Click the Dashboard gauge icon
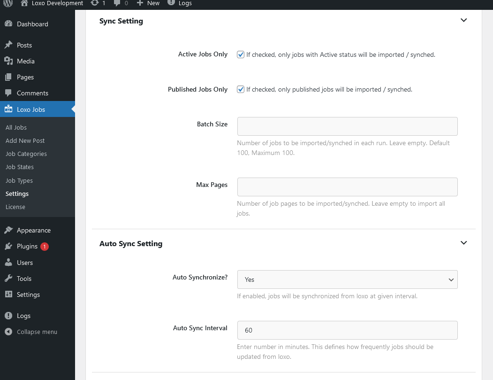Viewport: 493px width, 380px height. tap(8, 23)
